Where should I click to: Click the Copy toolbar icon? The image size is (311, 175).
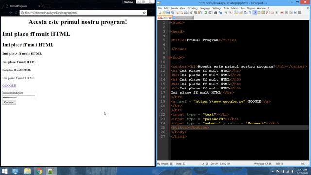pyautogui.click(x=195, y=13)
